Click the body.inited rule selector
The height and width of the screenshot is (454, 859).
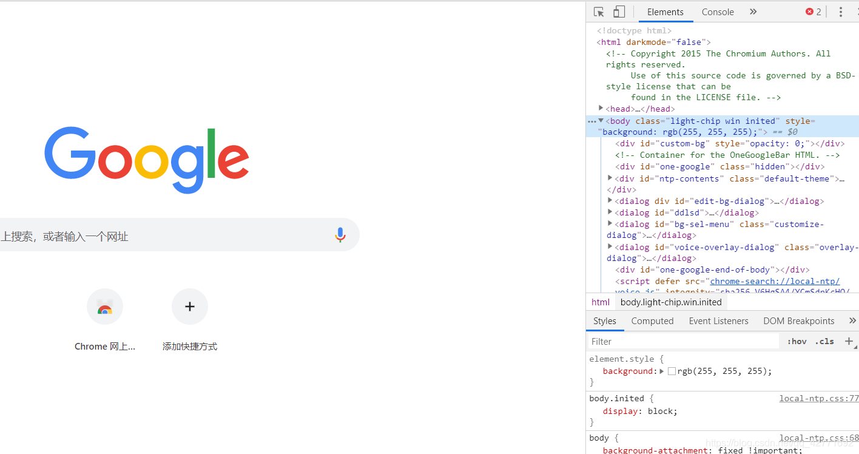coord(618,398)
